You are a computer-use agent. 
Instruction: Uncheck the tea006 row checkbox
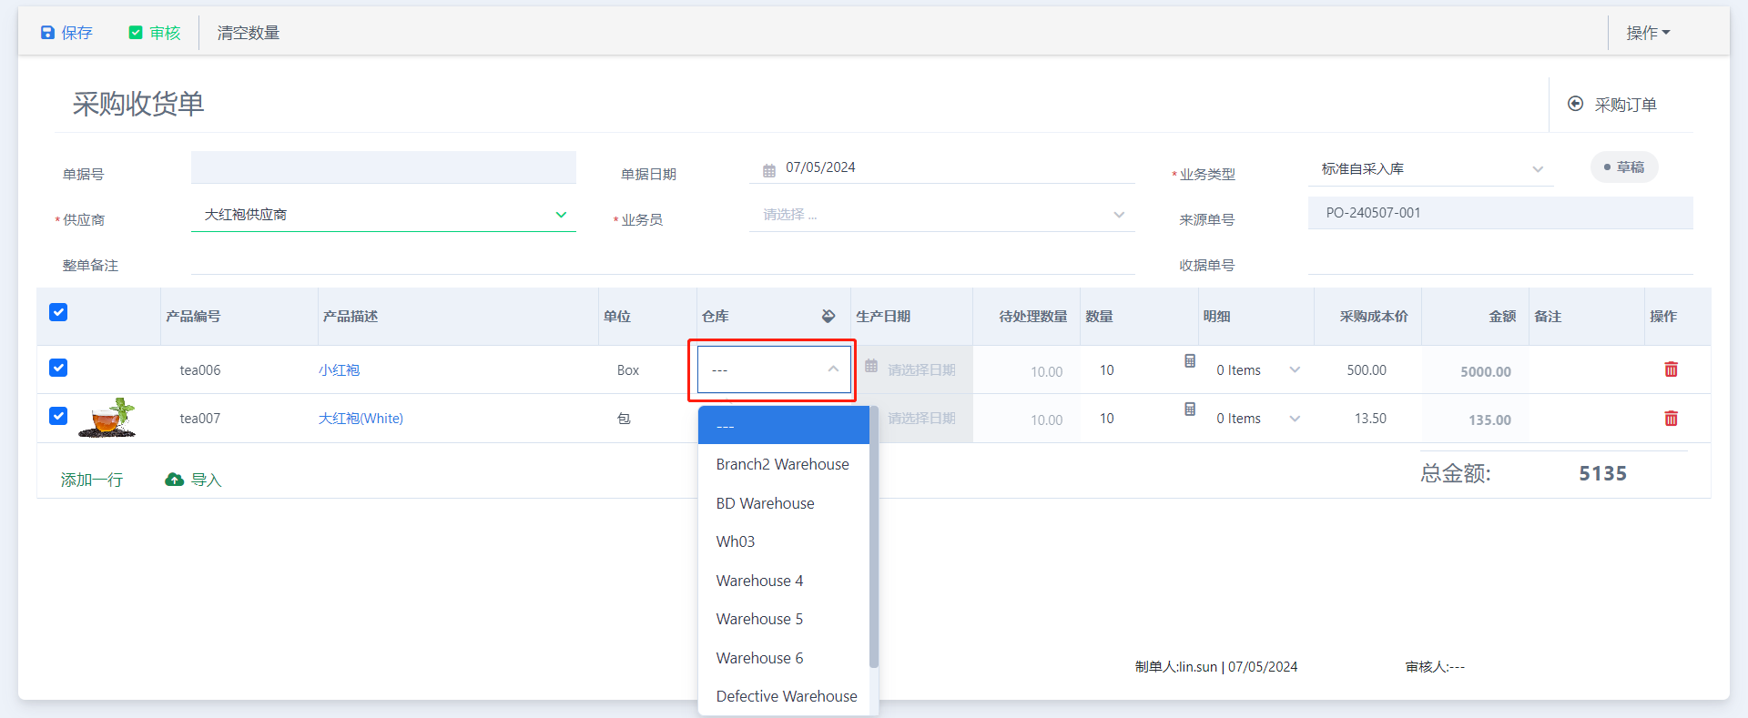coord(58,368)
